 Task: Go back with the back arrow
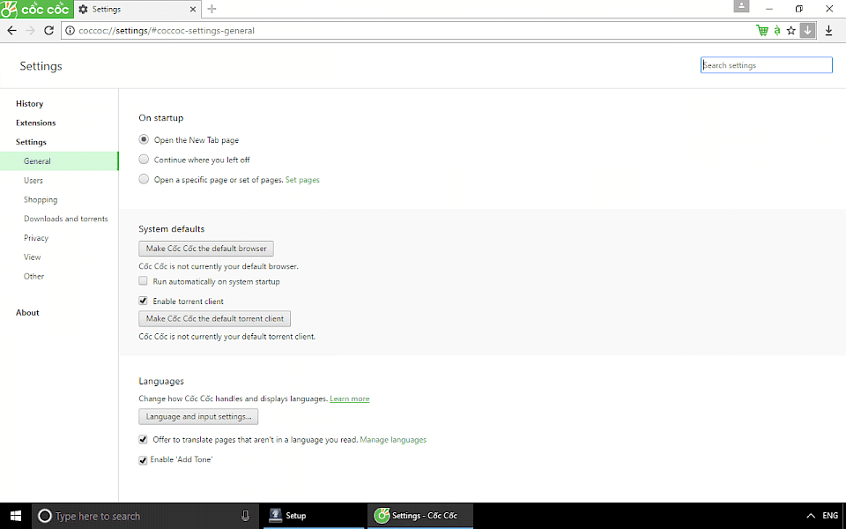click(11, 31)
